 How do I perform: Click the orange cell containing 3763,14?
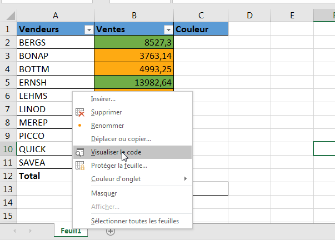tap(134, 56)
